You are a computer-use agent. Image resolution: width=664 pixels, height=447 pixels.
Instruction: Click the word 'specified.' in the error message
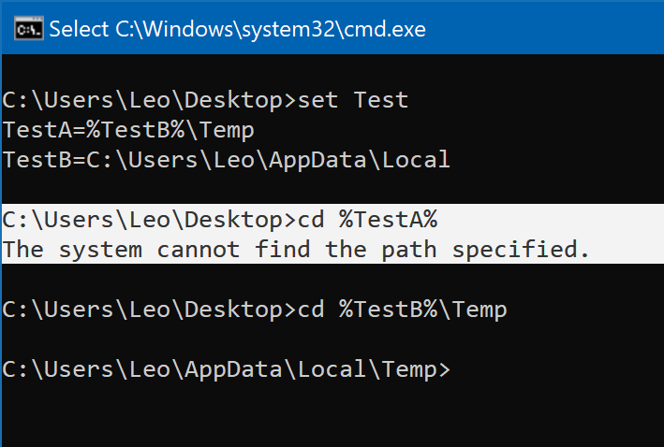pyautogui.click(x=521, y=250)
